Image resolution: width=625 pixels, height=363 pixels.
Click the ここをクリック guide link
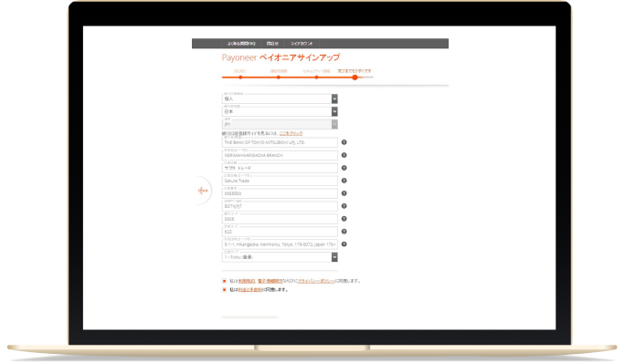pyautogui.click(x=291, y=133)
